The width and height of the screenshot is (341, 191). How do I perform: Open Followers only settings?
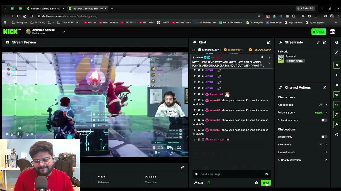click(303, 112)
